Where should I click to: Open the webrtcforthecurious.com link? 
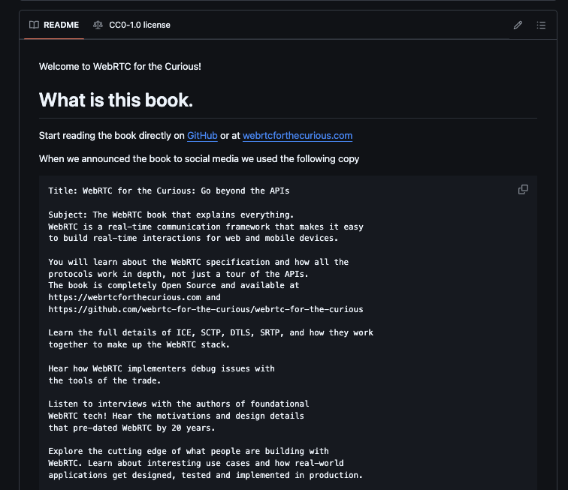pos(298,136)
